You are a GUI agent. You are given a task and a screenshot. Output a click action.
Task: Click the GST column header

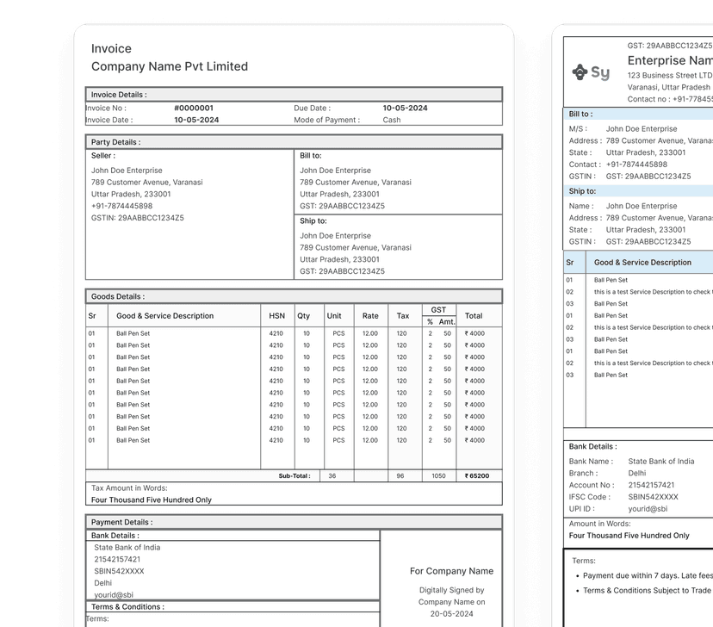pos(438,310)
